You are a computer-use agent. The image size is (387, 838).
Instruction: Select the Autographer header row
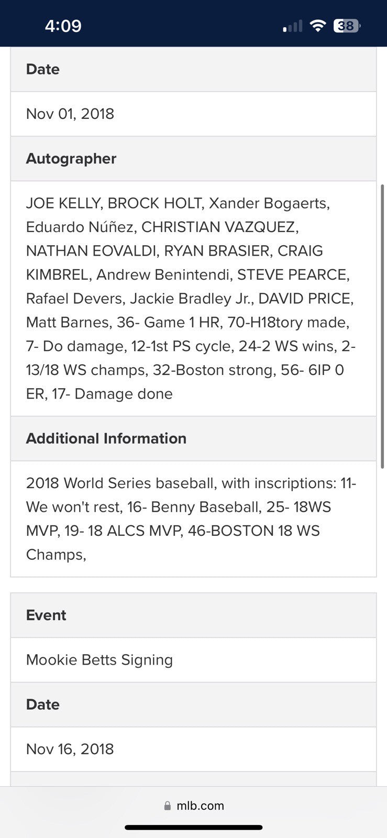coord(71,158)
